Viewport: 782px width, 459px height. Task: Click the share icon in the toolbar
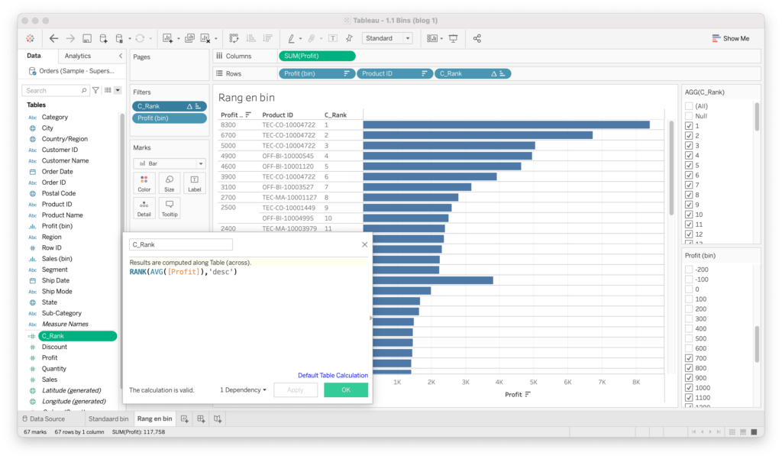(477, 38)
